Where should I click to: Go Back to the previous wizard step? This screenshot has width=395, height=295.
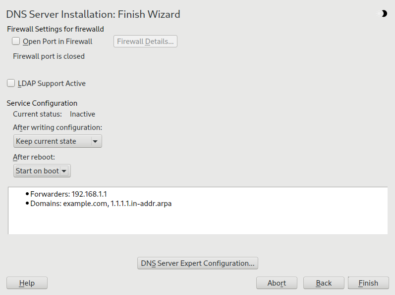(324, 283)
